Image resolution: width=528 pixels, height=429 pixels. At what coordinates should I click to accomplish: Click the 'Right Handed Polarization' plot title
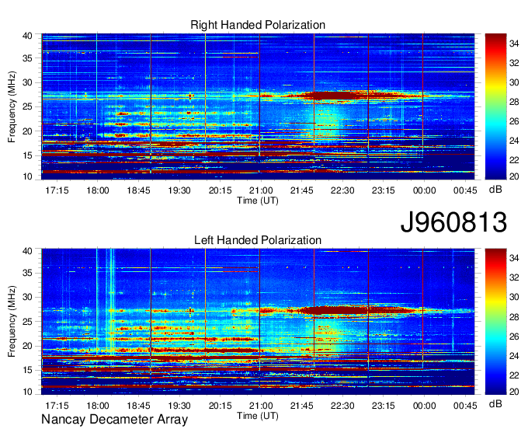(258, 25)
